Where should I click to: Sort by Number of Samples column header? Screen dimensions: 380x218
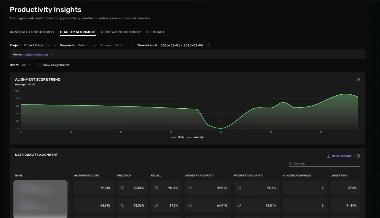coord(296,176)
